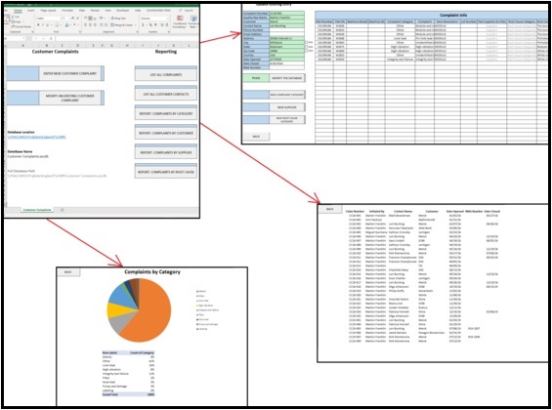Tick the N/A checkbox beside City
Screen dimensions: 552x410
point(306,42)
